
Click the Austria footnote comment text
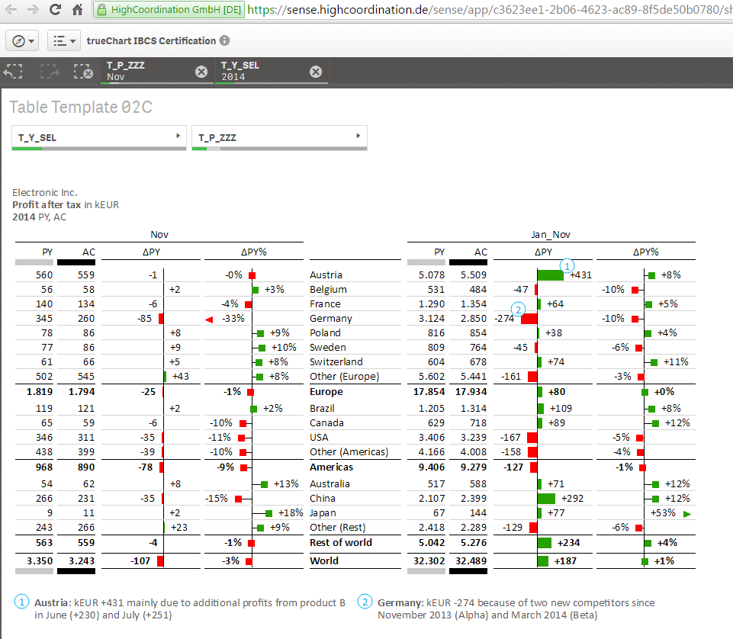(190, 608)
